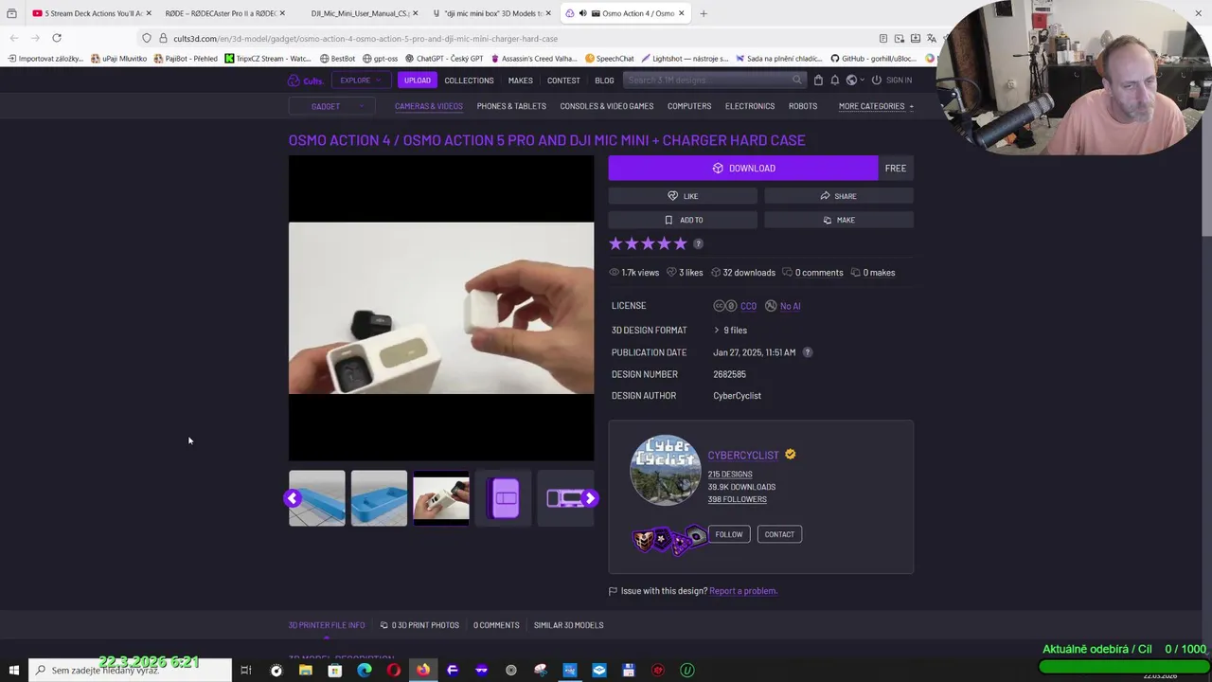This screenshot has width=1212, height=682.
Task: Close the Osmo Action 4 tab
Action: [681, 13]
